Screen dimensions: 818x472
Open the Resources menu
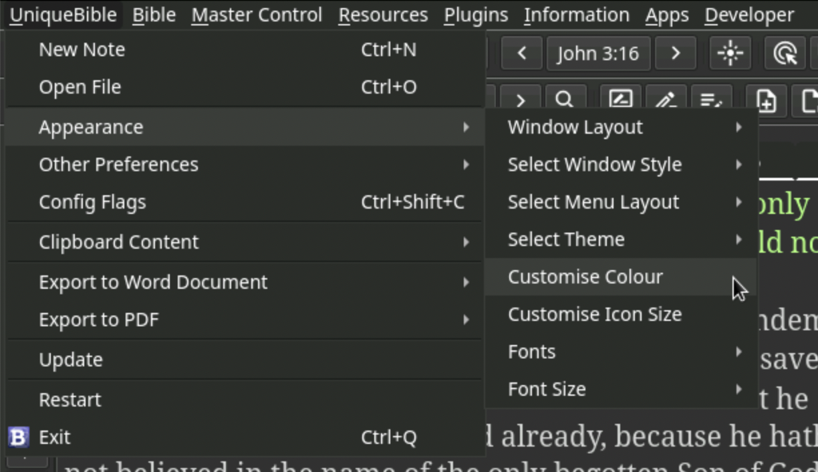click(x=383, y=15)
